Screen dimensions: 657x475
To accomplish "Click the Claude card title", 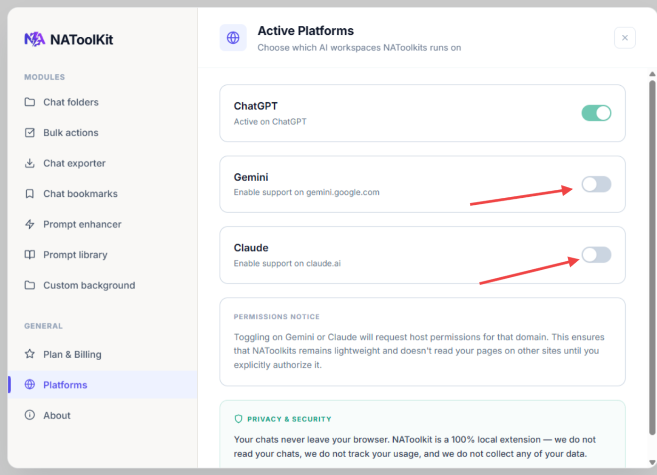I will pos(251,248).
